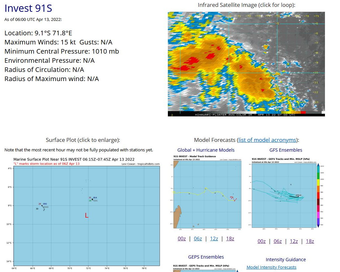Select 18z under Global + Hurricane Models
The width and height of the screenshot is (340, 272).
pos(230,239)
